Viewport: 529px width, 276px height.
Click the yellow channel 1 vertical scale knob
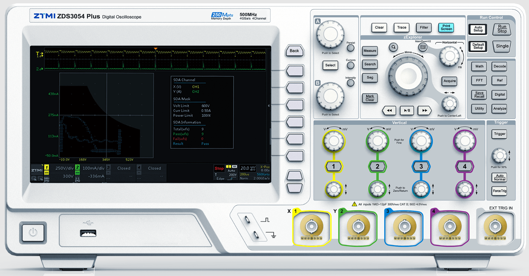tap(334, 141)
